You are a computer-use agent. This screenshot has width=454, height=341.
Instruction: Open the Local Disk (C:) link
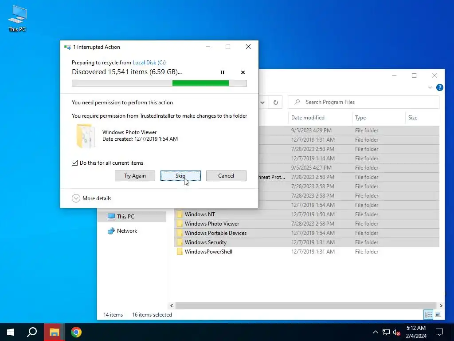click(149, 62)
